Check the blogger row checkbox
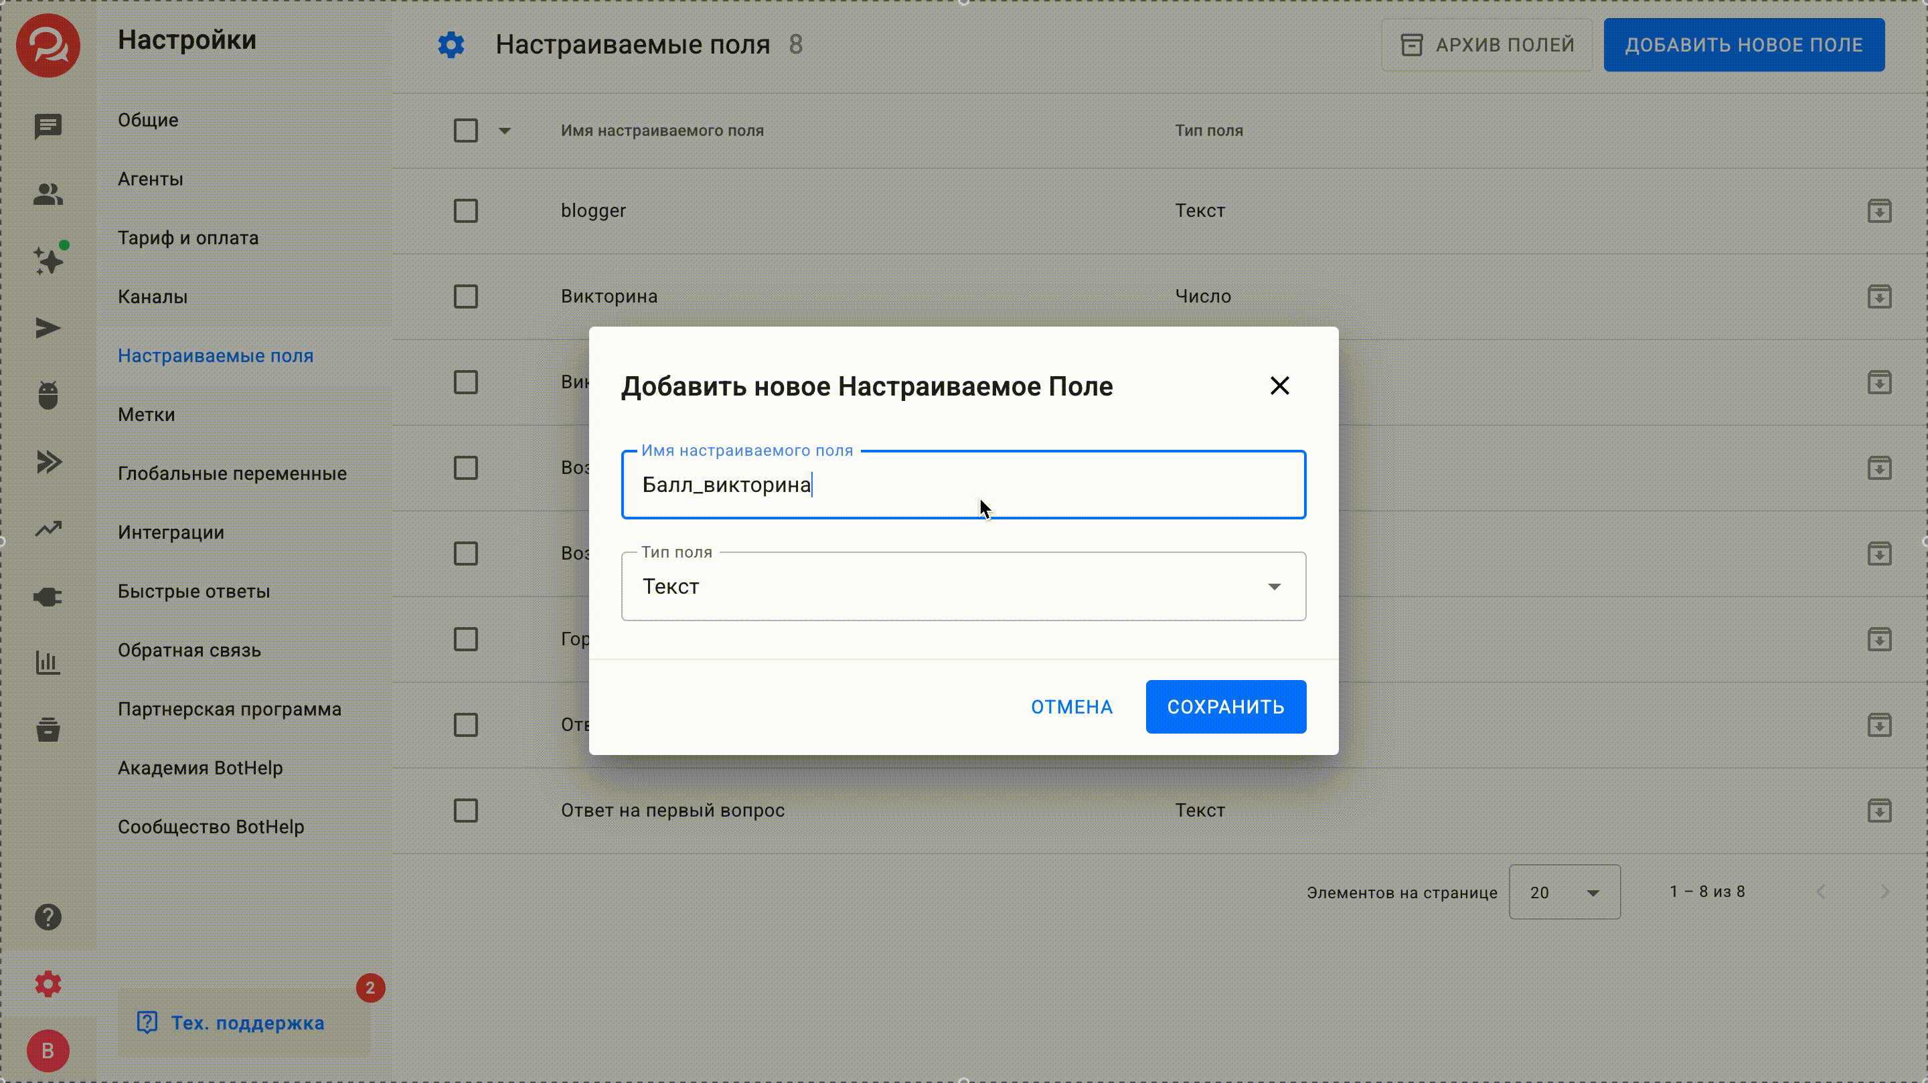The height and width of the screenshot is (1083, 1928). click(465, 211)
